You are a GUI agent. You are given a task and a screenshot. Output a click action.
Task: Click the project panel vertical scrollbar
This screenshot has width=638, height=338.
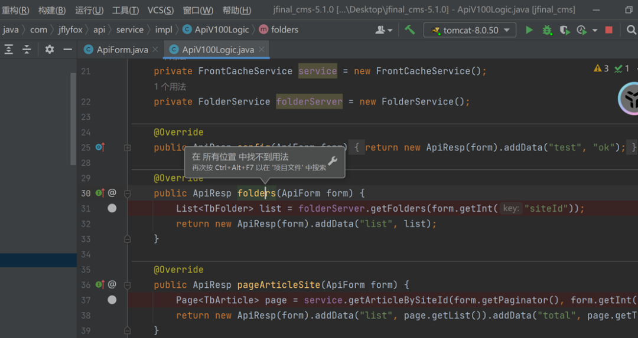tap(73, 119)
